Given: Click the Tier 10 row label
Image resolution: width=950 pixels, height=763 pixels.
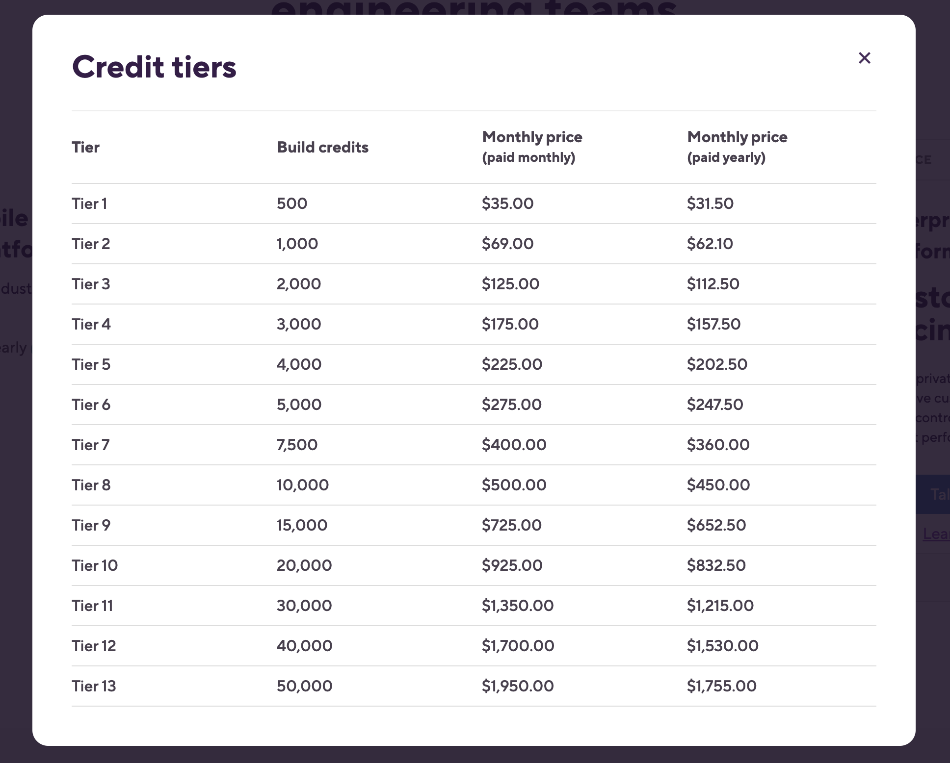Looking at the screenshot, I should (x=95, y=565).
